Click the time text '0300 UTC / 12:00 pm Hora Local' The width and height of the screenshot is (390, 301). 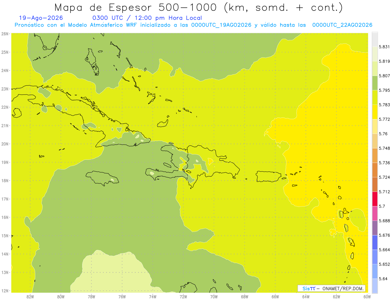pyautogui.click(x=147, y=18)
